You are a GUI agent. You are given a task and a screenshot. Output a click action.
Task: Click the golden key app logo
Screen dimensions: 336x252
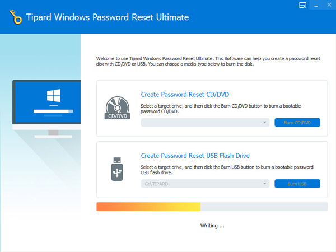[16, 17]
